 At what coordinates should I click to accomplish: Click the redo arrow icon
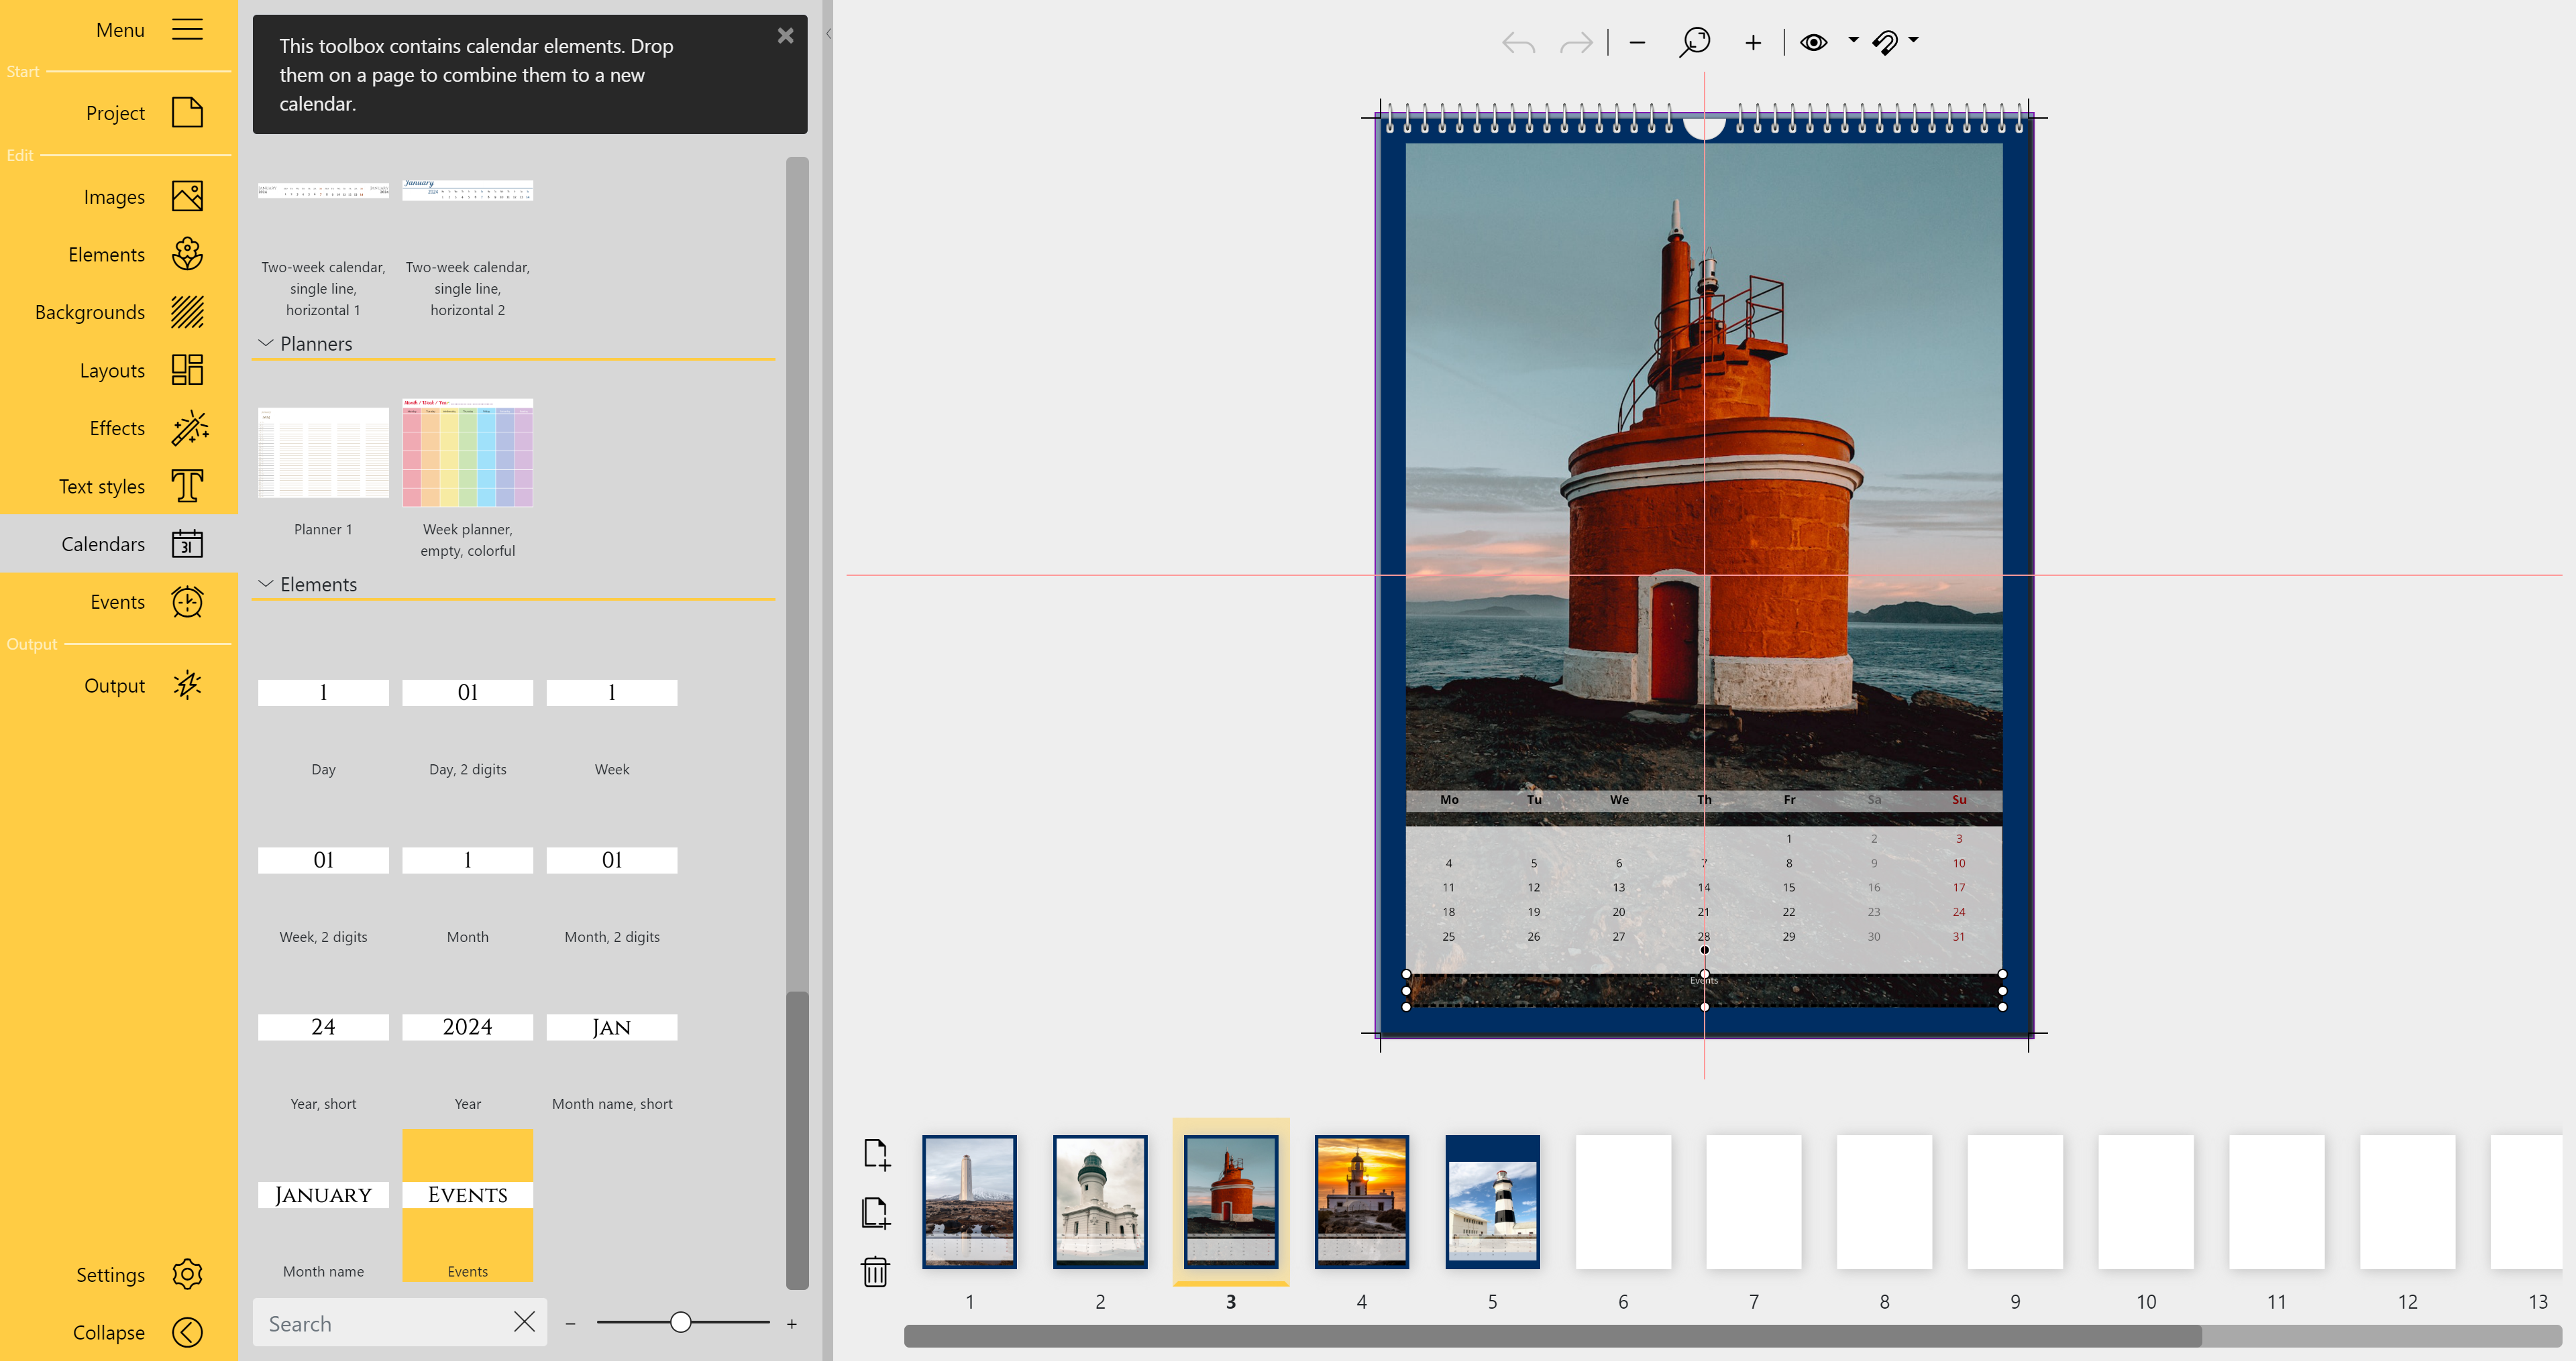[x=1576, y=43]
